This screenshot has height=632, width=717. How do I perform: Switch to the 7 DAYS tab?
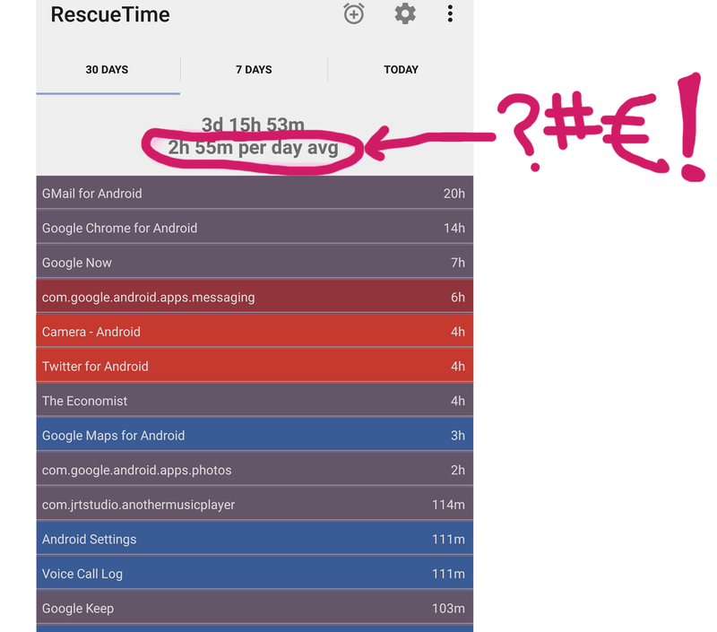254,70
